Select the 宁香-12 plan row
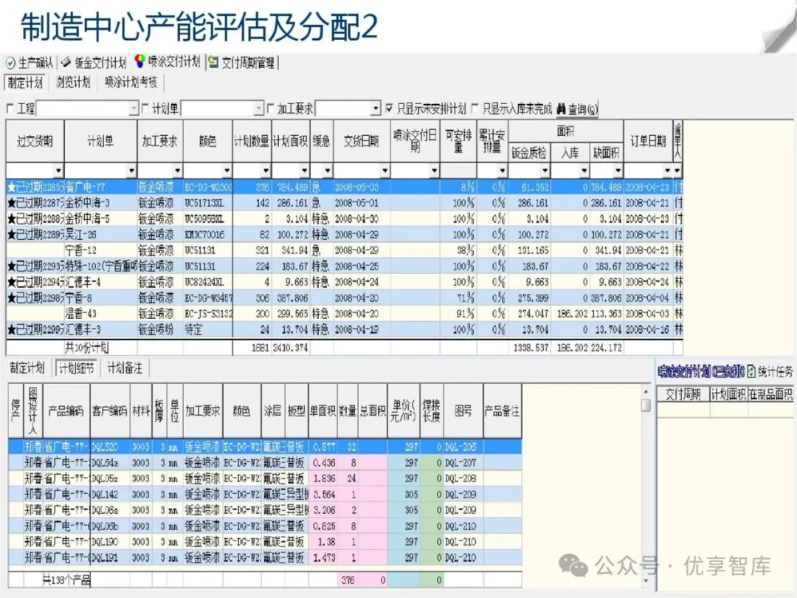This screenshot has width=797, height=598. [x=344, y=250]
